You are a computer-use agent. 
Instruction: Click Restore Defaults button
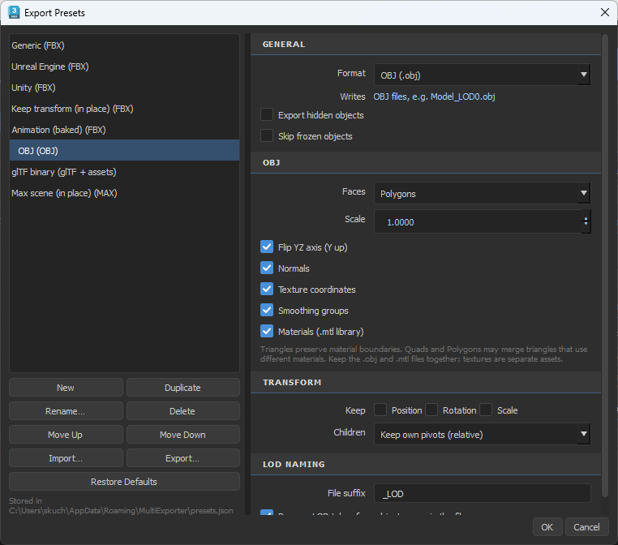[x=124, y=482]
